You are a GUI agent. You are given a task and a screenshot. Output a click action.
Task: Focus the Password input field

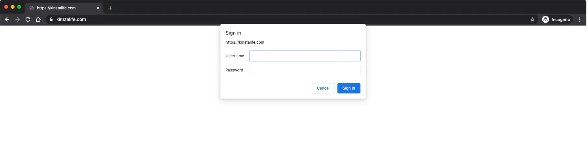pos(305,70)
